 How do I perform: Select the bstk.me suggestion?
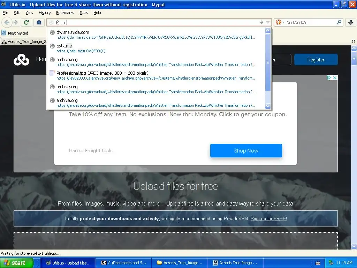pos(156,48)
